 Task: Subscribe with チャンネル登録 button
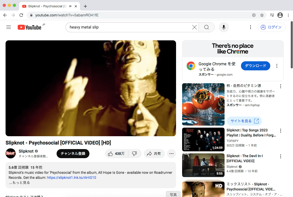[x=73, y=154]
